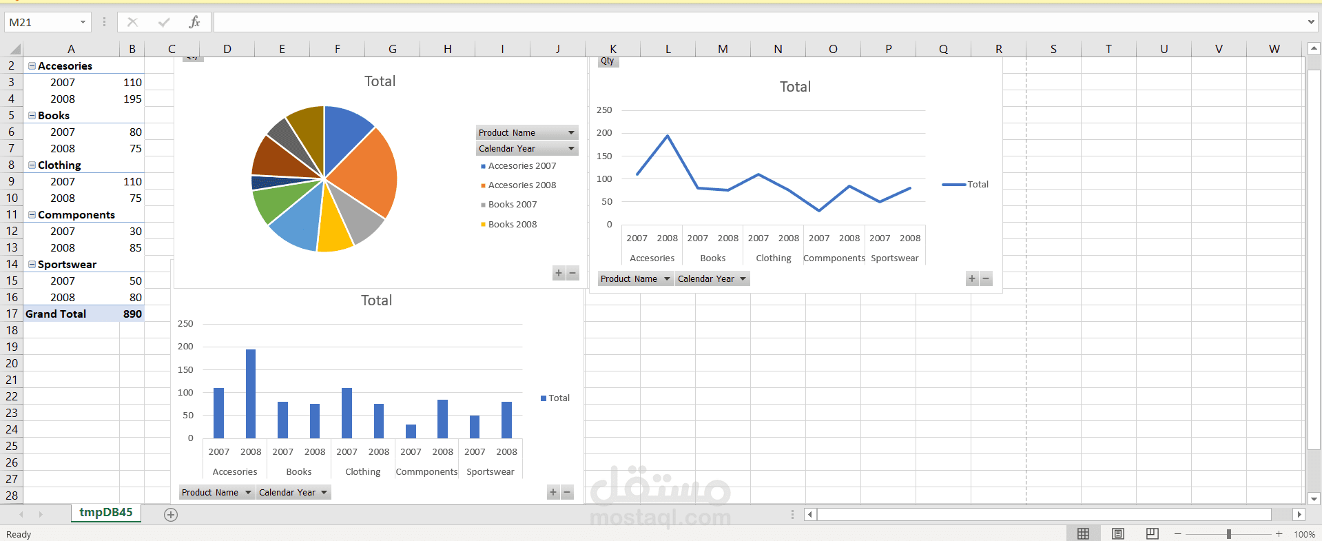
Task: Click the pie chart Total title
Action: click(380, 81)
